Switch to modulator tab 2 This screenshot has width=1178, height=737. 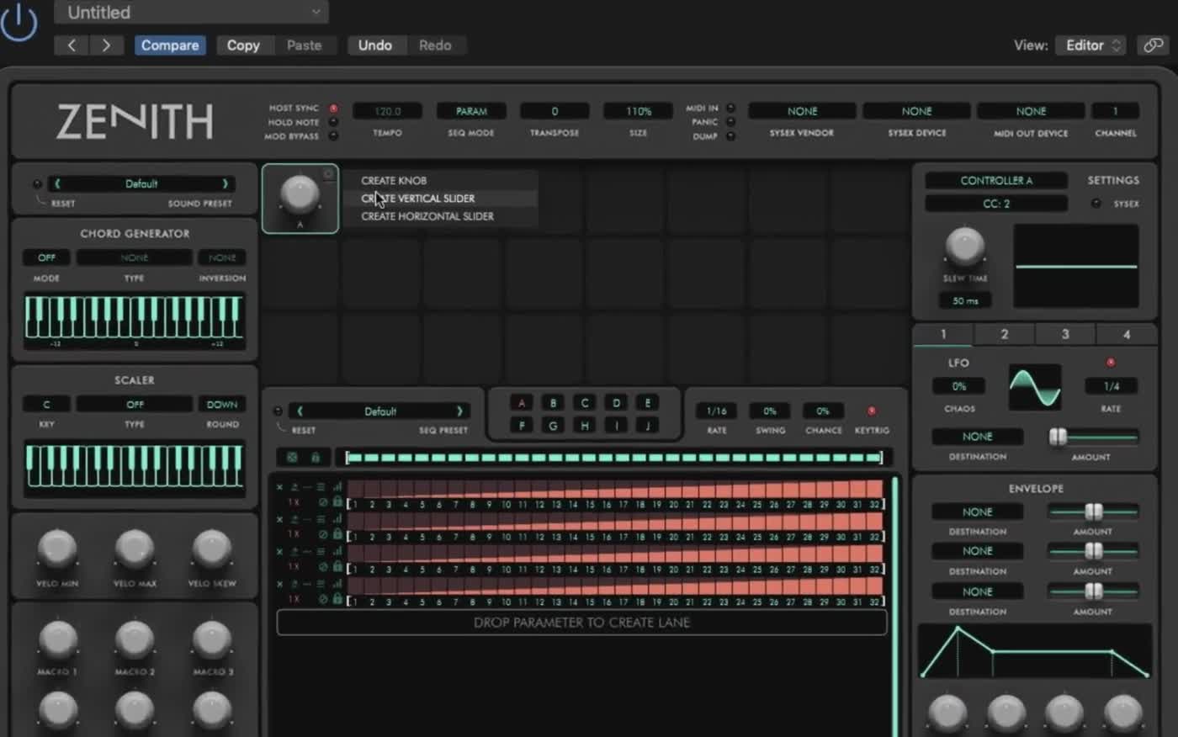1004,334
